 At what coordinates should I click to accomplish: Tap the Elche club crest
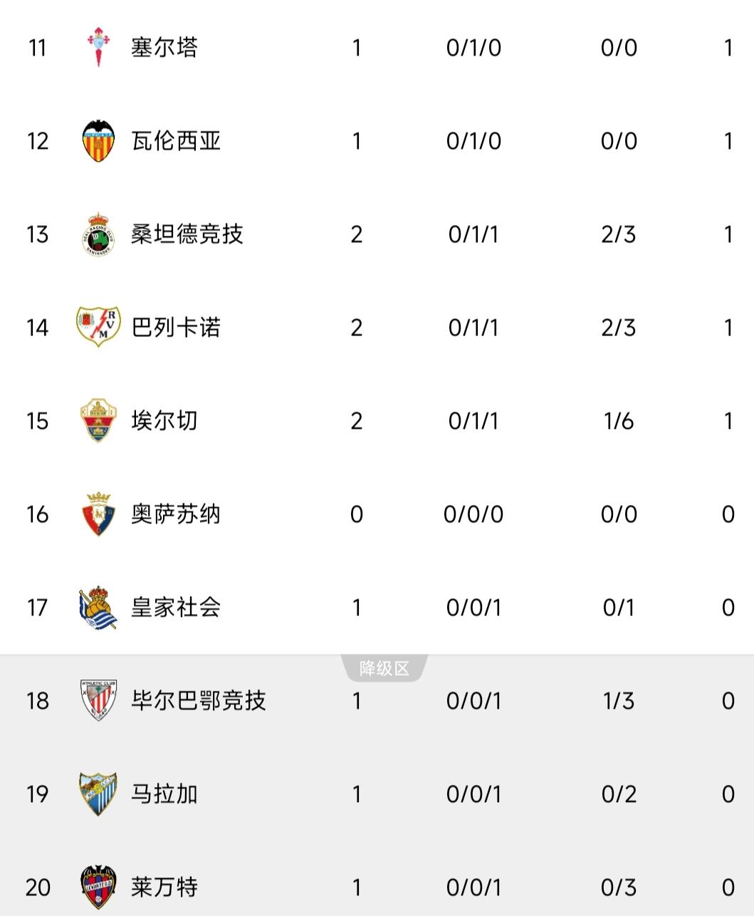(x=98, y=420)
